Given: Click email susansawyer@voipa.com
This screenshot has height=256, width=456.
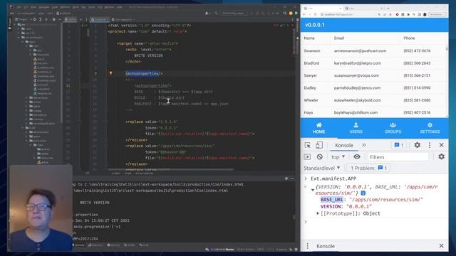Looking at the screenshot, I should 356,75.
